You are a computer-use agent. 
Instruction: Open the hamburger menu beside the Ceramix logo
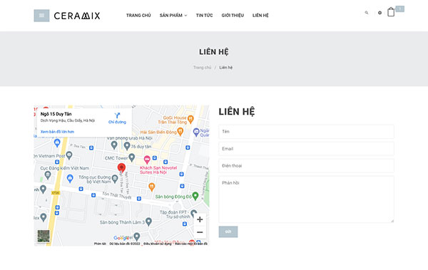point(41,16)
